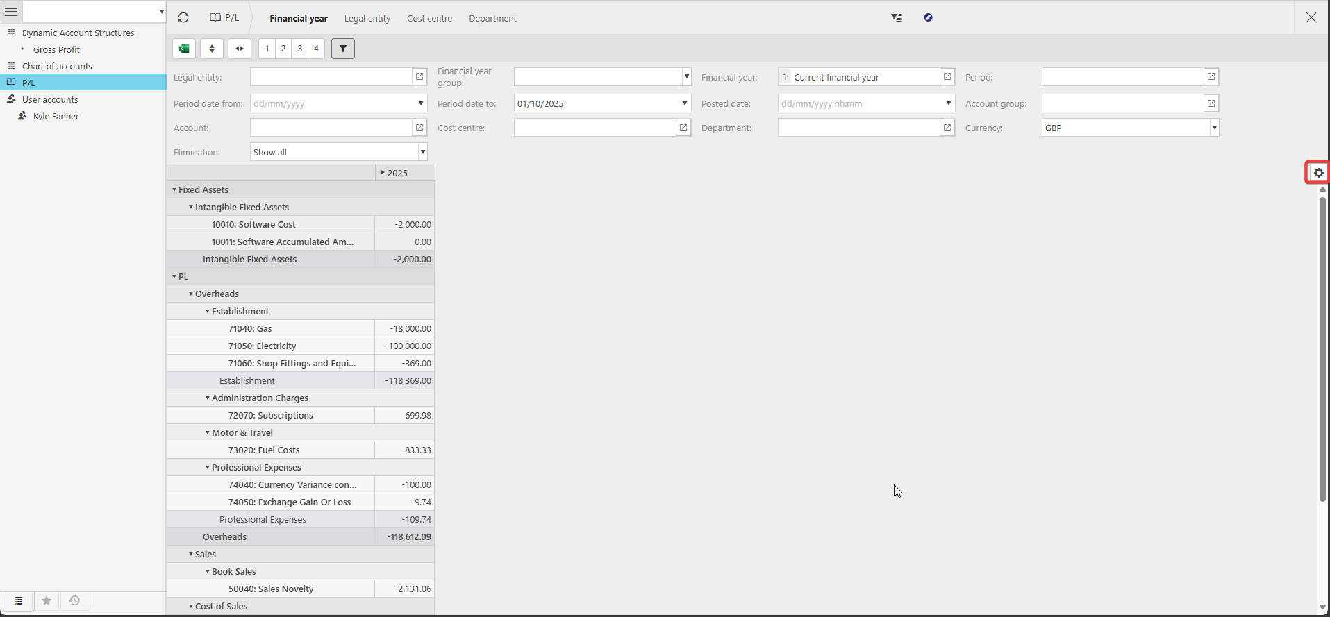Image resolution: width=1330 pixels, height=617 pixels.
Task: Open Posted date dropdown
Action: coord(949,103)
